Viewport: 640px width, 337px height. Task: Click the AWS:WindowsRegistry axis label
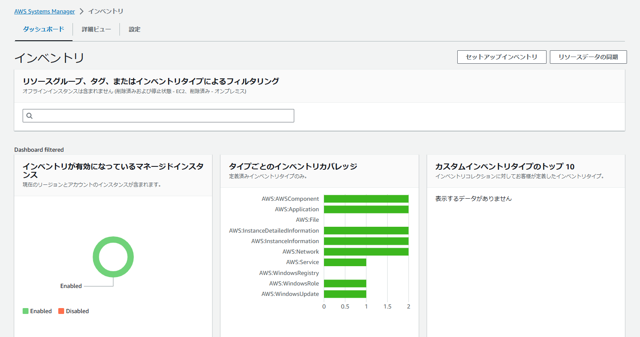coord(289,273)
